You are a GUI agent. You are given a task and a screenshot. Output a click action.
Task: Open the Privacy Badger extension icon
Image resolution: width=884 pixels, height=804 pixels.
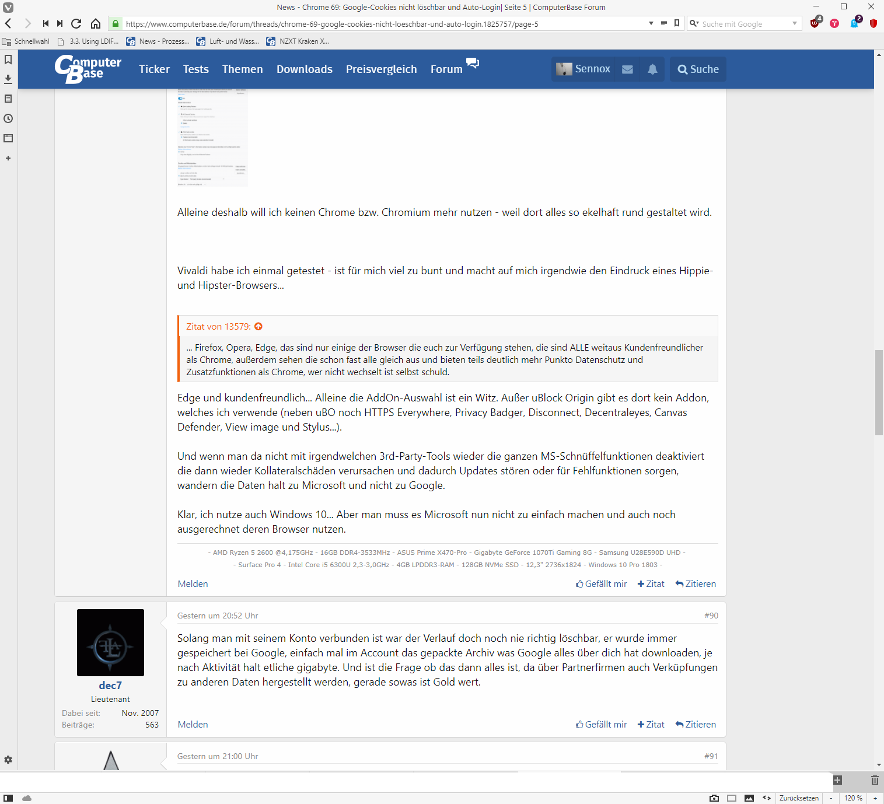[x=854, y=23]
